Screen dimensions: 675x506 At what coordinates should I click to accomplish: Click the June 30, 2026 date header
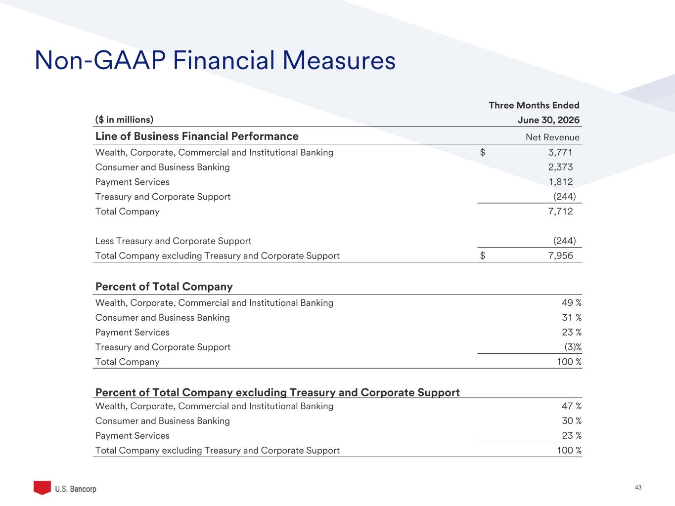tap(548, 120)
